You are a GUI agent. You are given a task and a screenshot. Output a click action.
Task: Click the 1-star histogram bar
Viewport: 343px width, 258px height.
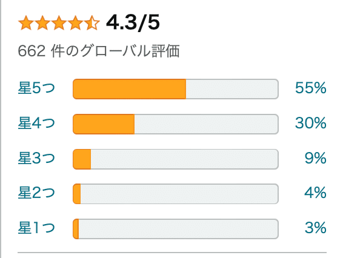pos(176,229)
